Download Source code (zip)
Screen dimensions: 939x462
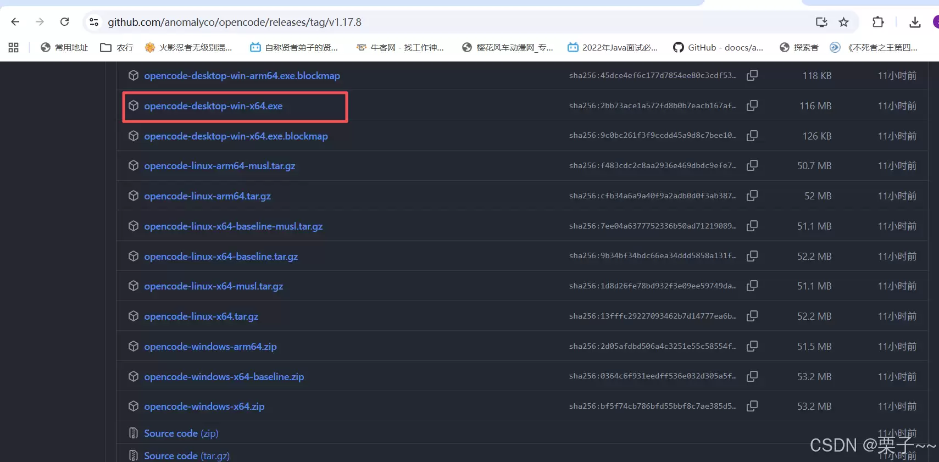tap(181, 433)
